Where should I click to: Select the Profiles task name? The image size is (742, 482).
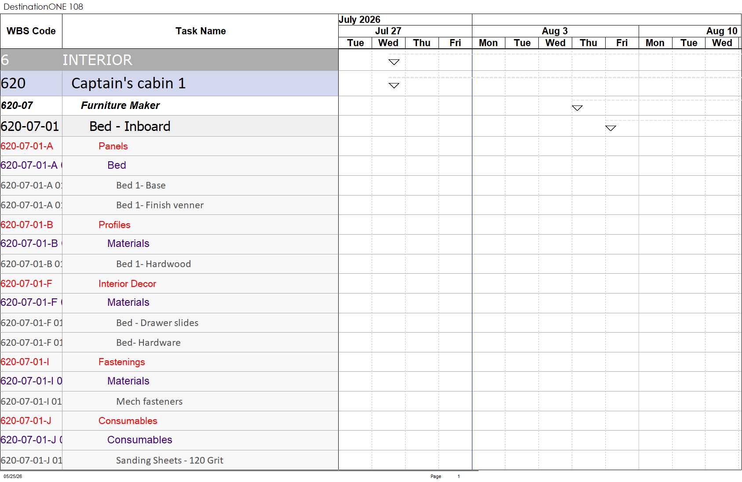(114, 225)
